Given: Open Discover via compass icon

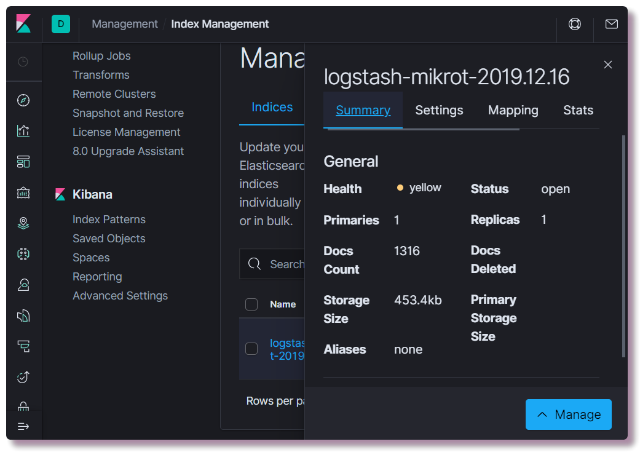Looking at the screenshot, I should [x=23, y=100].
